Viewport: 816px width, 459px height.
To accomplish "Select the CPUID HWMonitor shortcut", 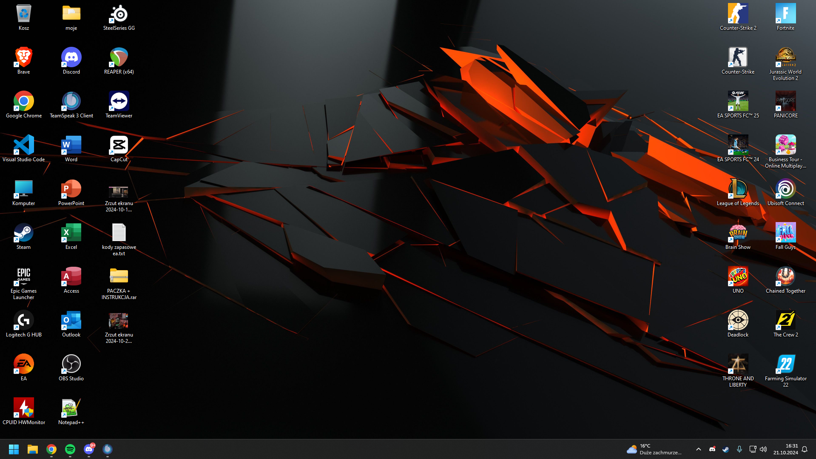I will tap(24, 412).
